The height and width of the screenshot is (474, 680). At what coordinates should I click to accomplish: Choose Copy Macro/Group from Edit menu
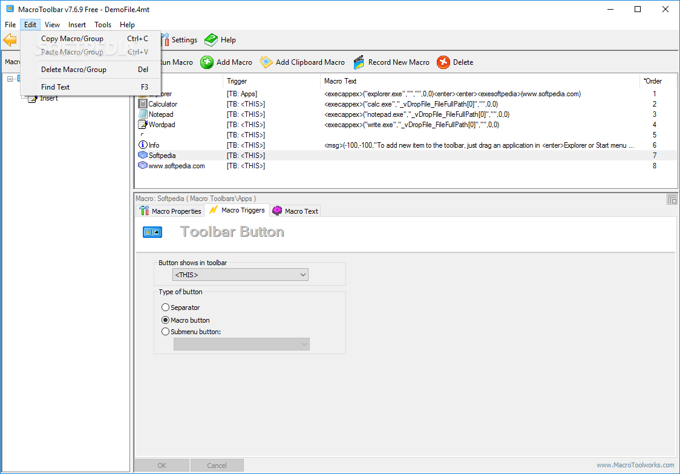click(91, 39)
